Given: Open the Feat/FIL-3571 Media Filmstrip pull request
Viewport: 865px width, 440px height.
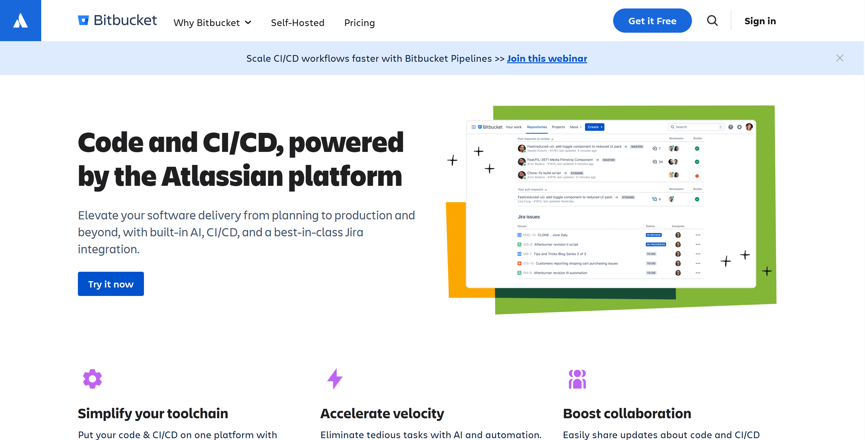Looking at the screenshot, I should (x=560, y=160).
